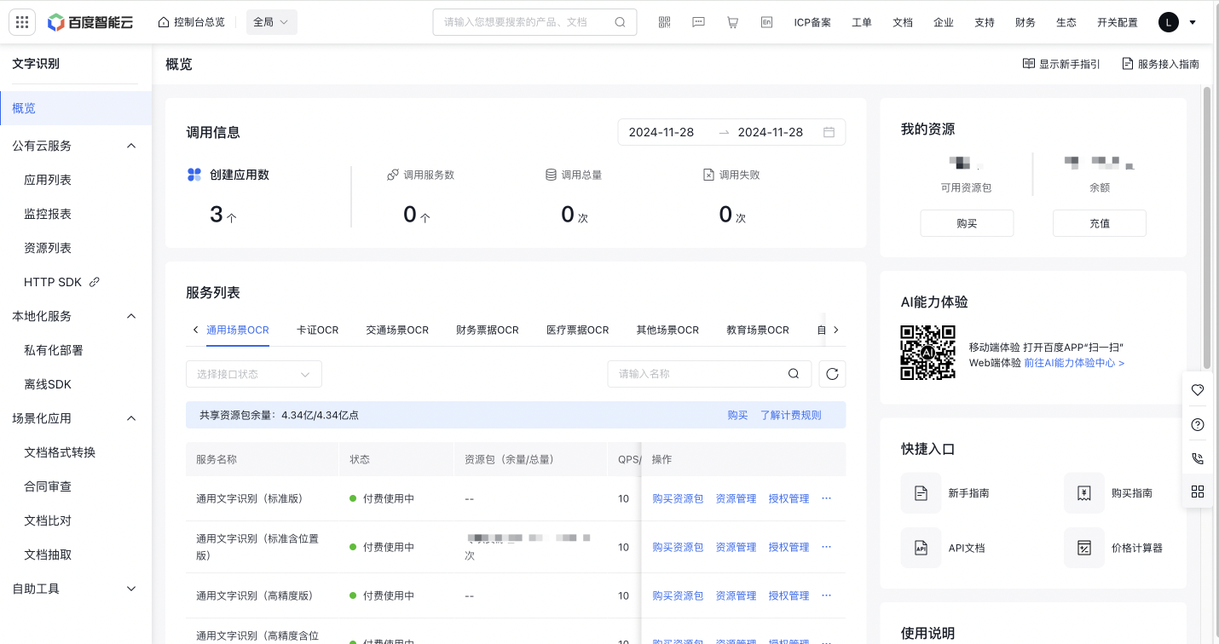Expand the 自助工具 sidebar section
This screenshot has height=644, width=1219.
[x=131, y=589]
